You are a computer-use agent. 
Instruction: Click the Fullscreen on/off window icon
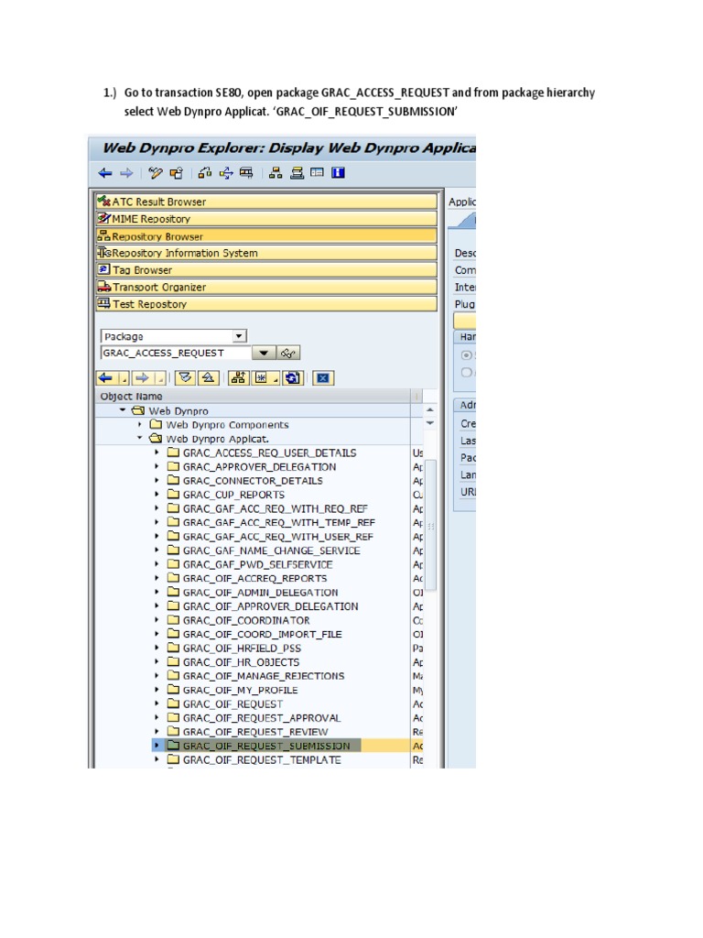tap(317, 173)
